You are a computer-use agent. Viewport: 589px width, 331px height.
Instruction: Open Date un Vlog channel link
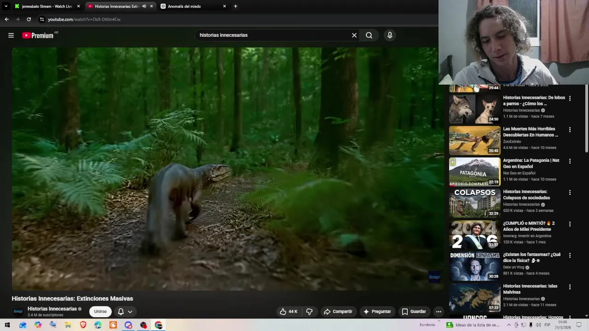(x=514, y=267)
